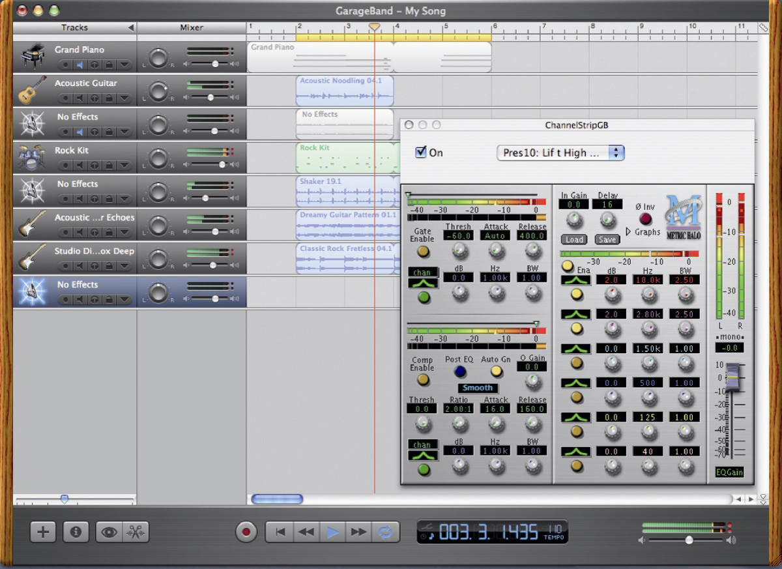Open the track editor scissors button
This screenshot has height=569, width=782.
(x=136, y=532)
